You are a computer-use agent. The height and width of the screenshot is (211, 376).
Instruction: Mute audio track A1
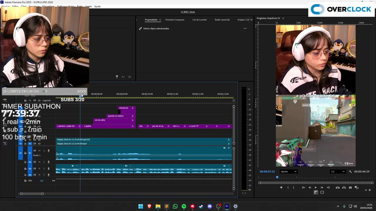coord(39,151)
